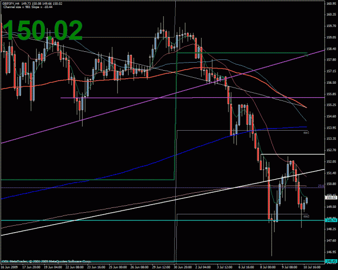Select the 155.85 price axis label

[331, 94]
